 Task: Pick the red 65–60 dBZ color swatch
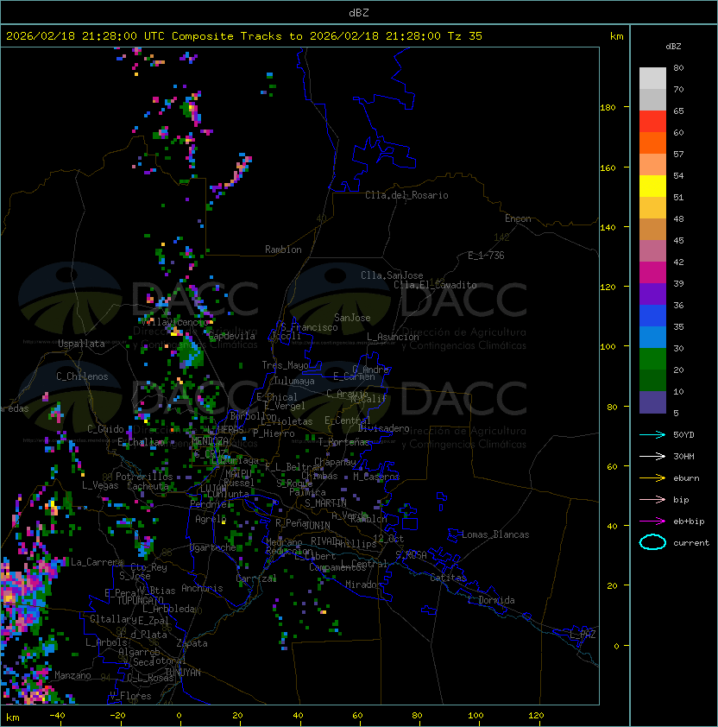652,122
